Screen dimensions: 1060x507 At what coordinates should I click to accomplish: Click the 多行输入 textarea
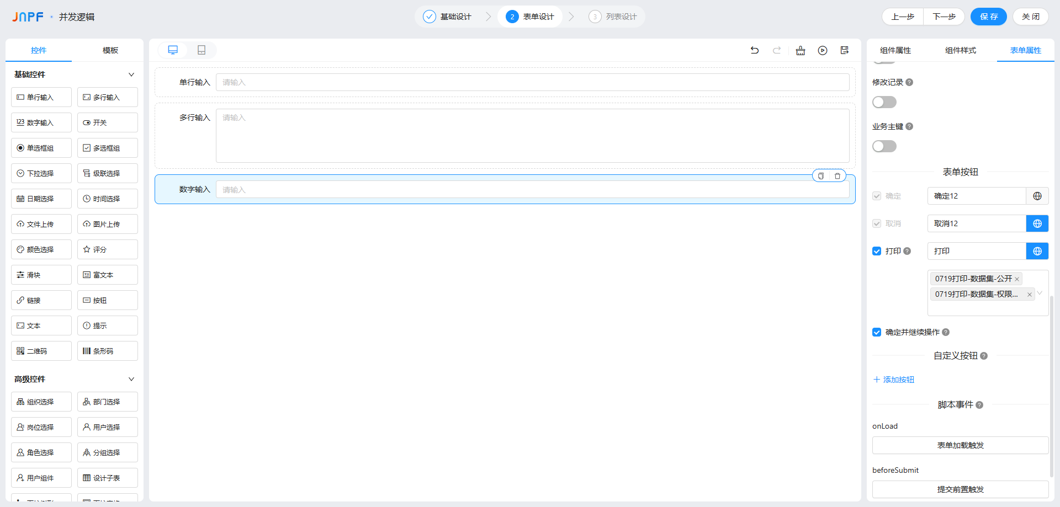click(x=533, y=136)
